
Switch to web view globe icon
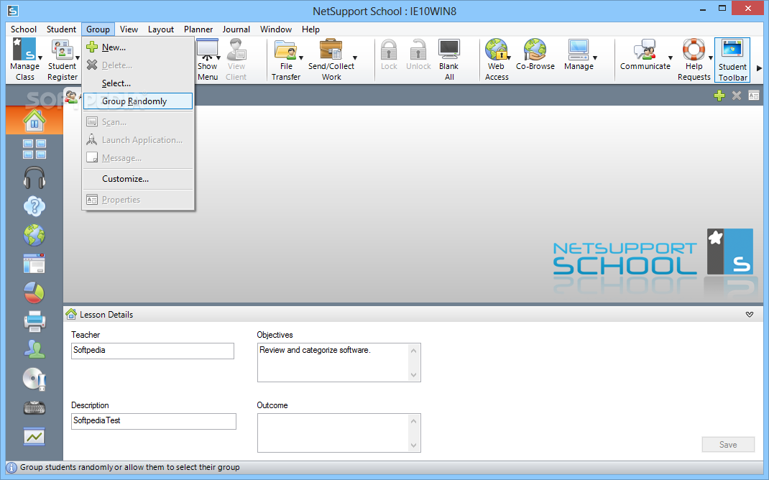click(x=34, y=236)
